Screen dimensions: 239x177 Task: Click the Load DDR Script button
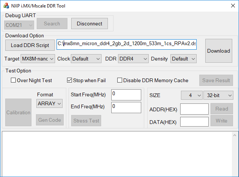[30, 45]
